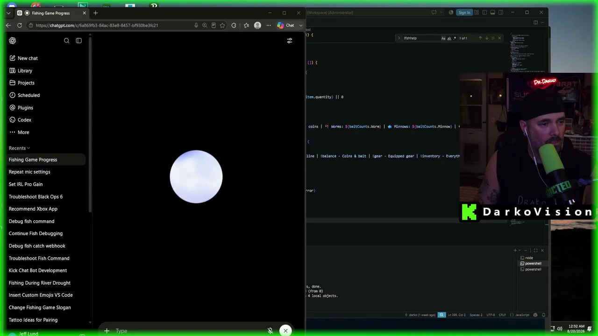The height and width of the screenshot is (336, 598).
Task: Search chats with the magnifier icon
Action: coord(66,41)
